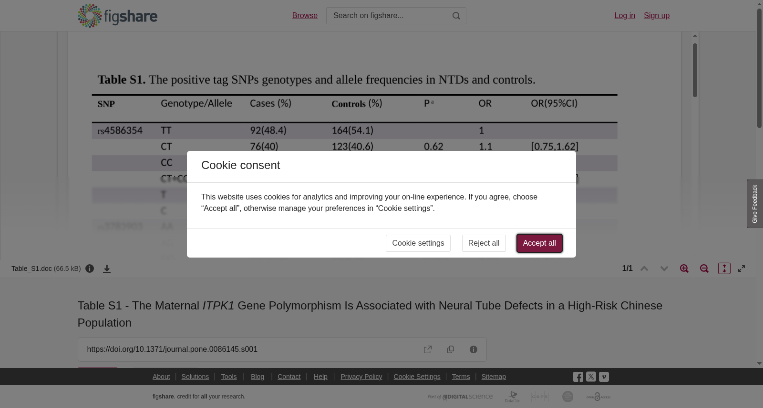Click the search magnifier icon
763x408 pixels.
click(x=456, y=16)
